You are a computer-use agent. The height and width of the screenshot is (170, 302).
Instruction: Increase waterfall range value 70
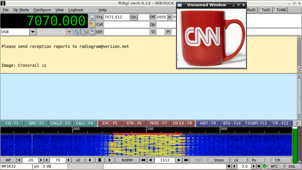point(68,160)
